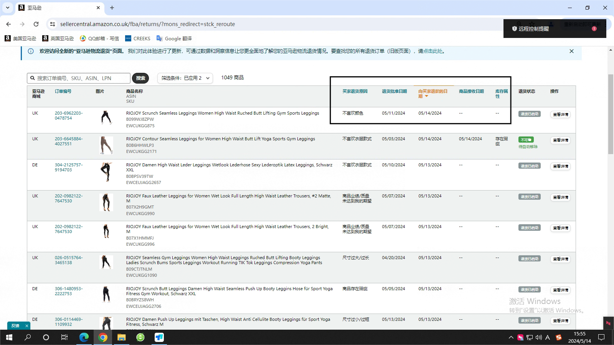Click thumbnail for Leder Leggings Wetlook row

(106, 172)
